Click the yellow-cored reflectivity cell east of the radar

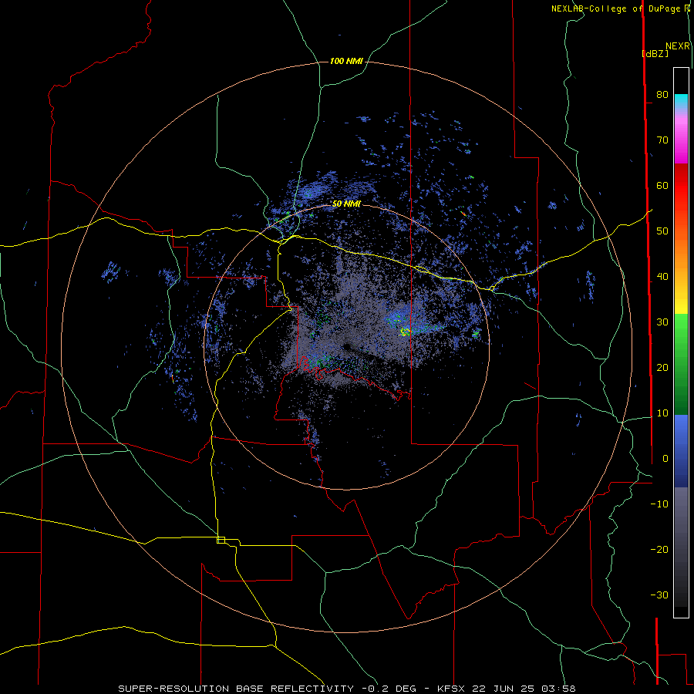pyautogui.click(x=405, y=331)
